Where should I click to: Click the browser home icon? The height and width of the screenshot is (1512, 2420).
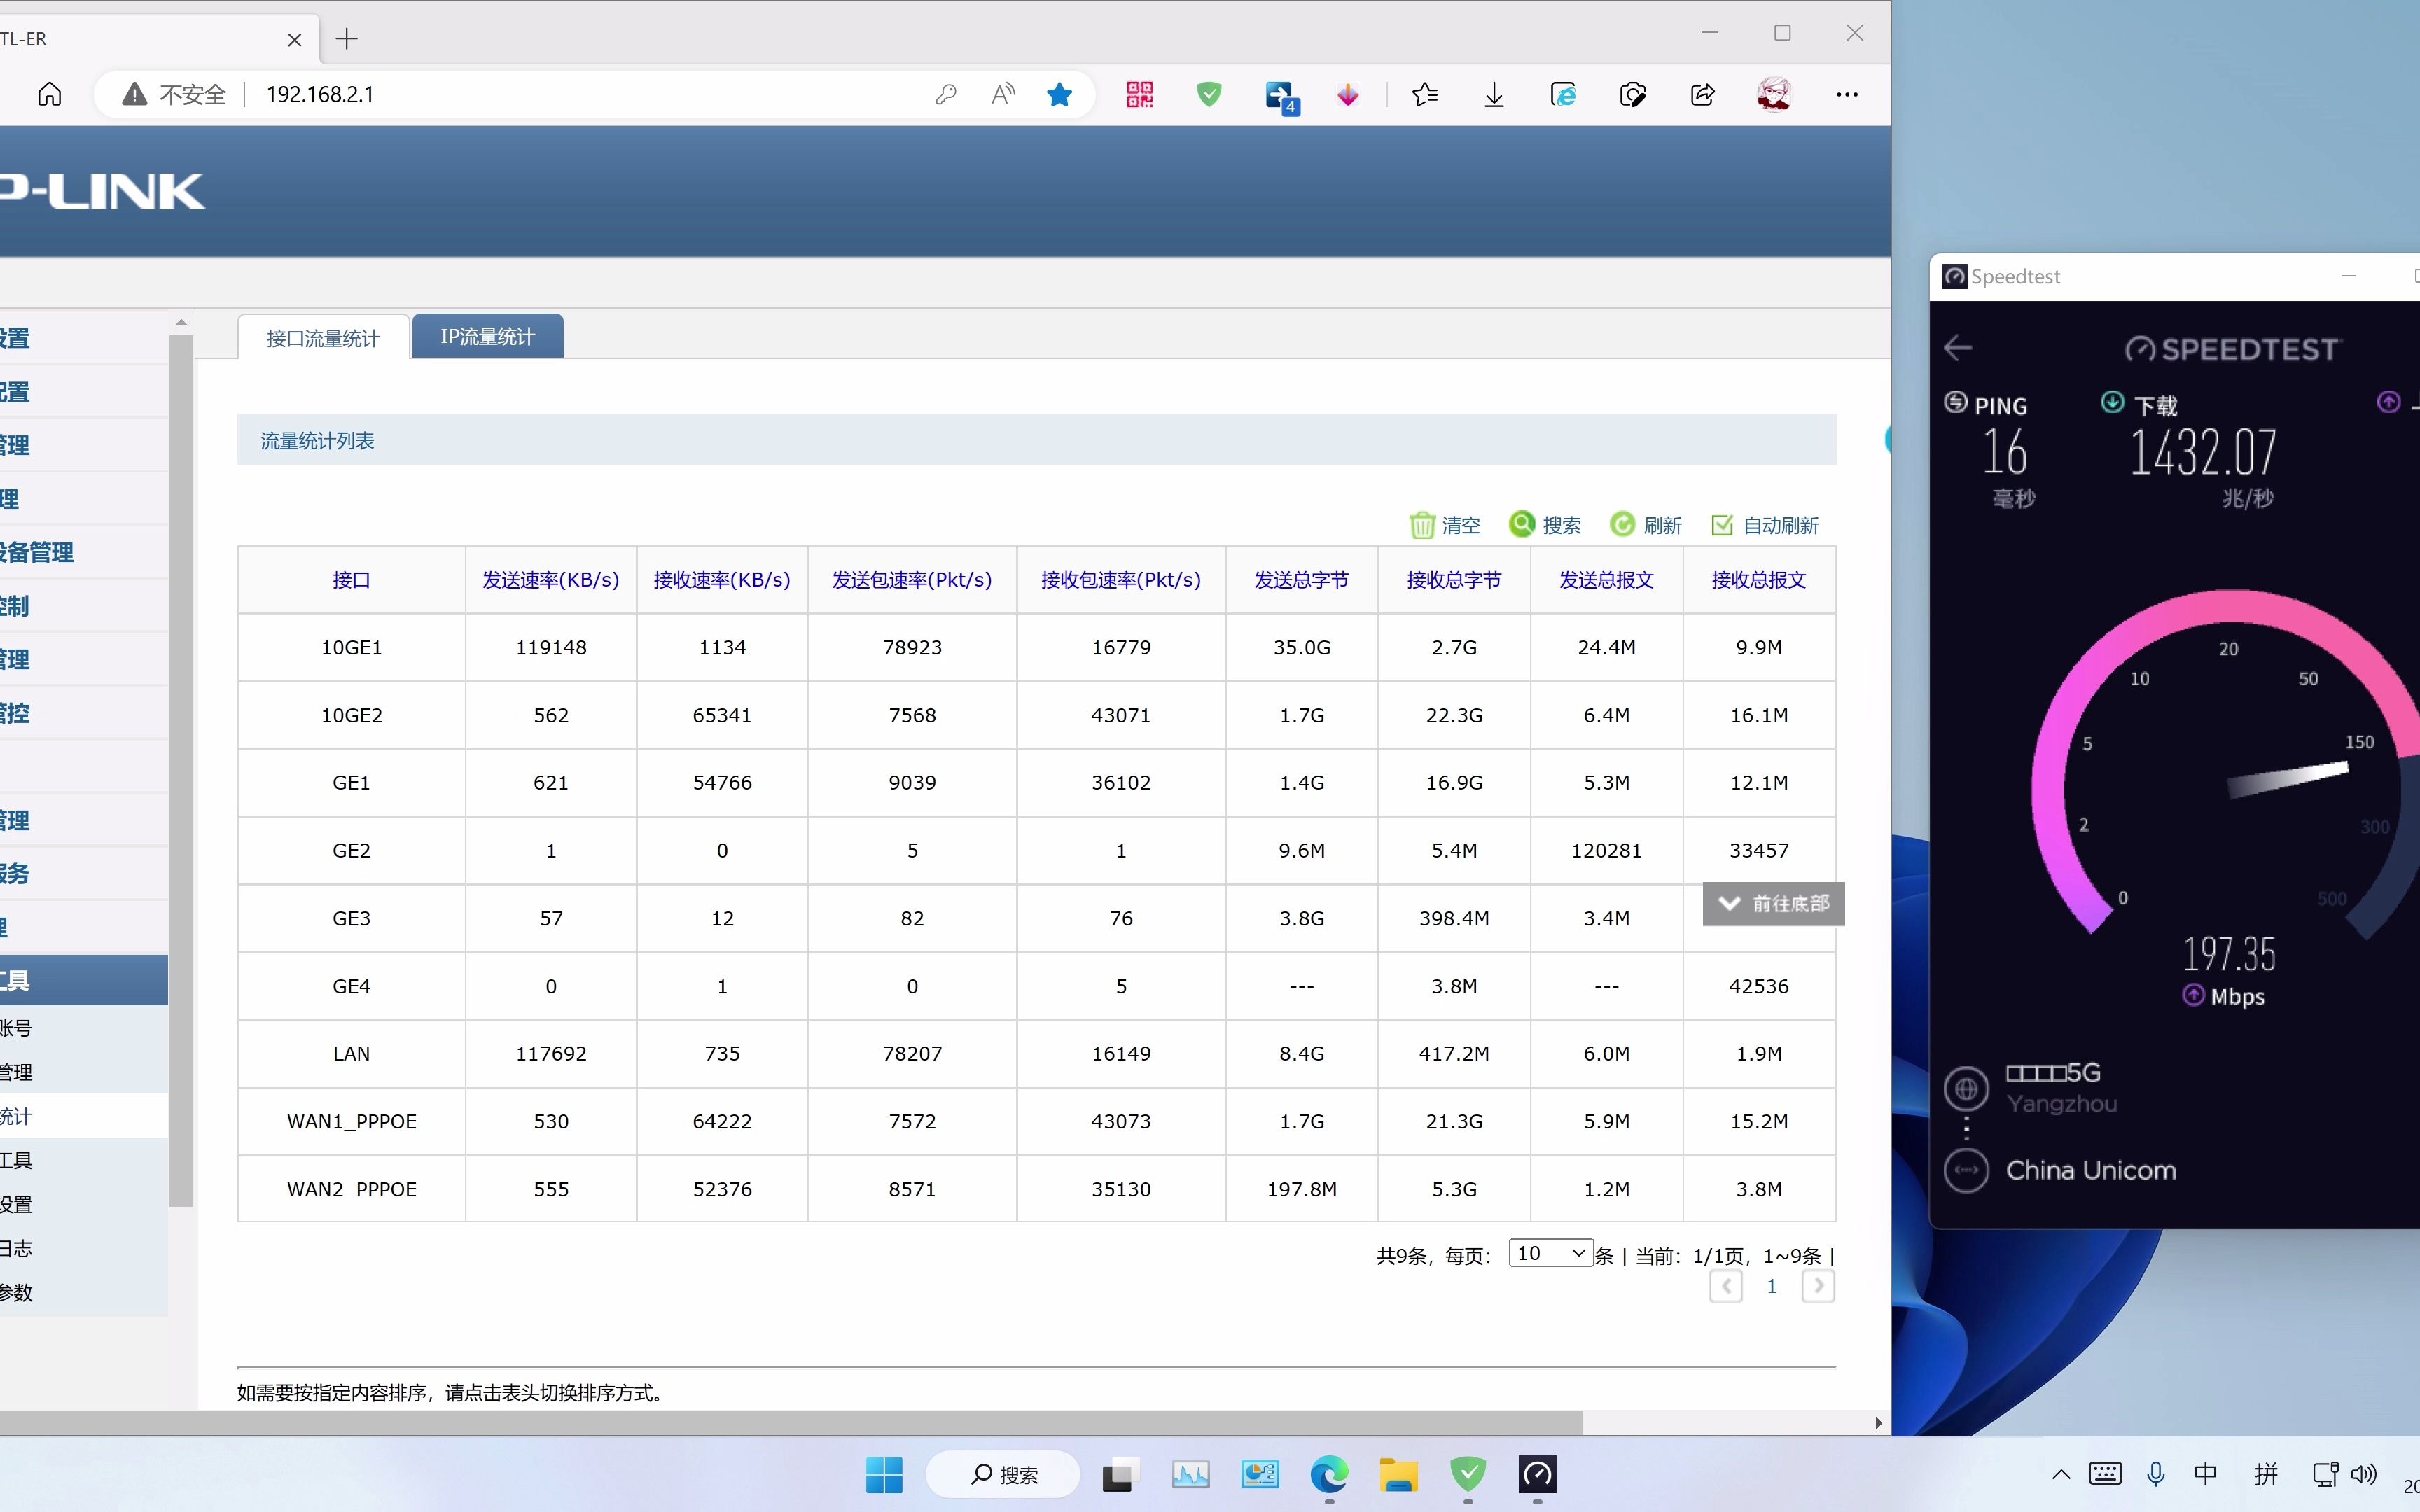pos(49,94)
